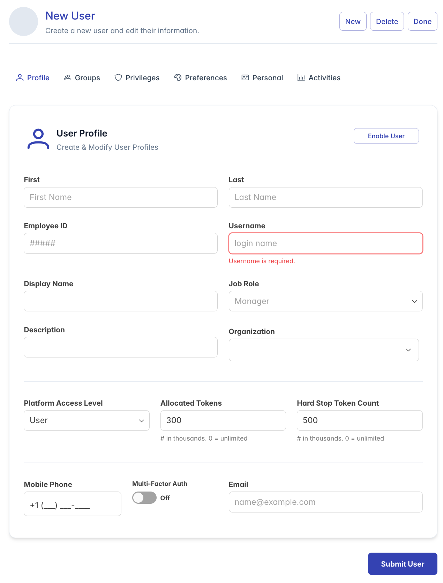Click the Email input field

coord(325,502)
